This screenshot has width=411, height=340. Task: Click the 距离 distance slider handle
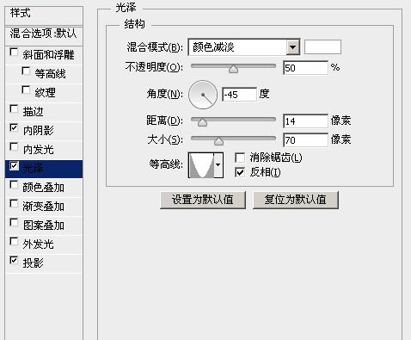tap(202, 122)
